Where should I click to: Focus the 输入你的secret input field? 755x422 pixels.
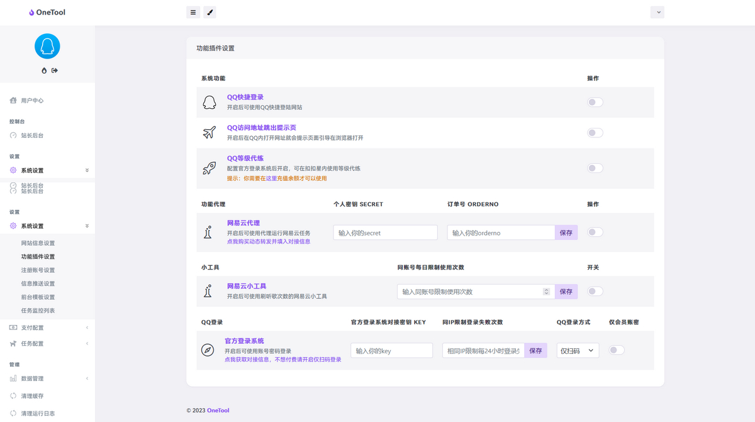[x=385, y=232]
